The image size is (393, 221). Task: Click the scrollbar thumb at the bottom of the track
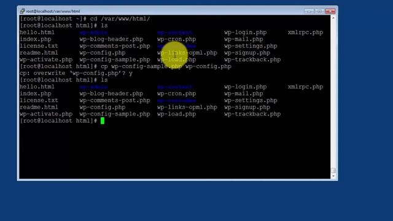[333, 171]
